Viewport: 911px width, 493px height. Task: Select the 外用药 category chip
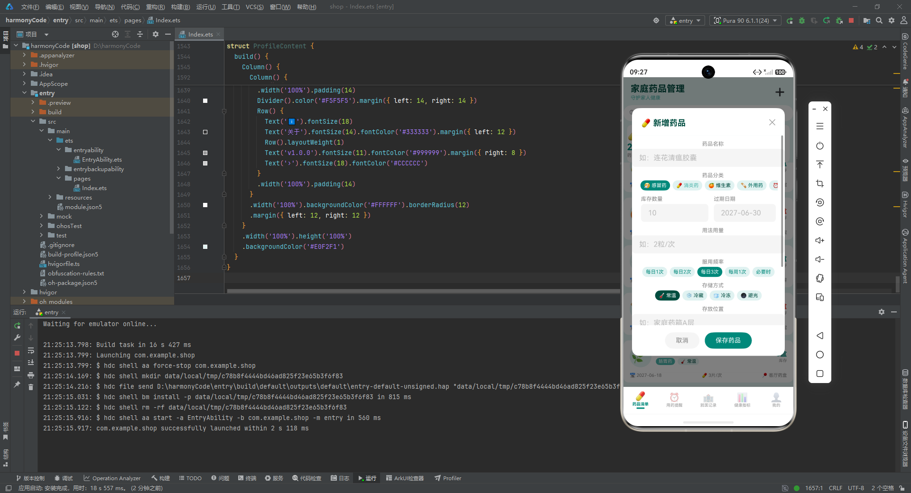(752, 185)
